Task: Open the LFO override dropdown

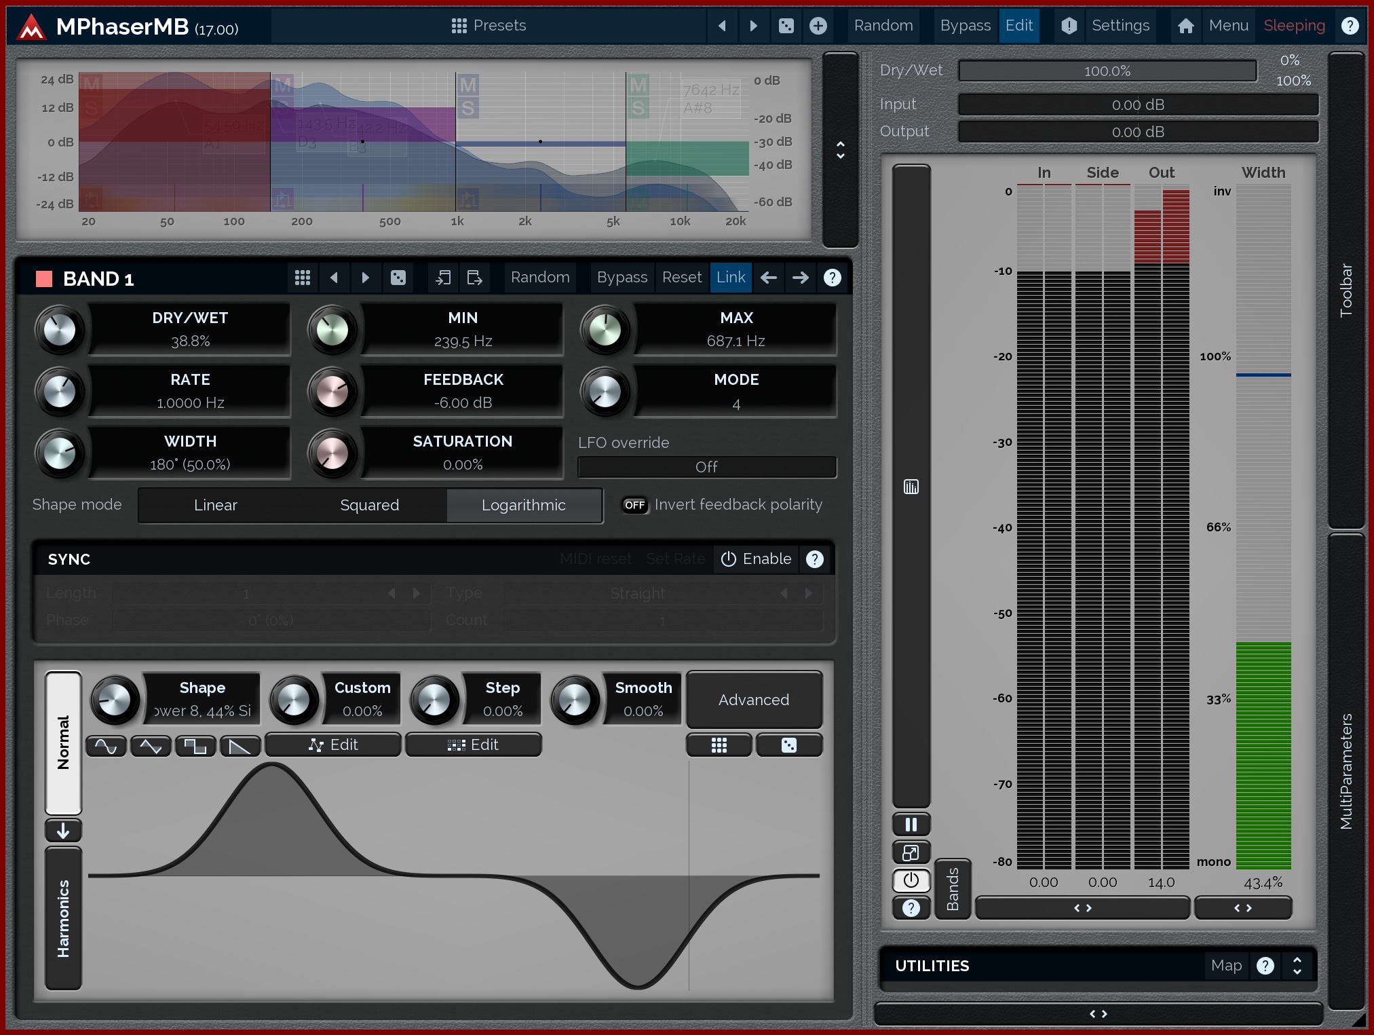Action: 706,467
